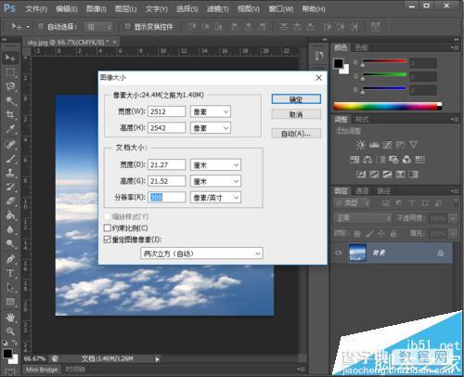464x377 pixels.
Task: Open Mini Bridge panel tab
Action: (x=42, y=370)
